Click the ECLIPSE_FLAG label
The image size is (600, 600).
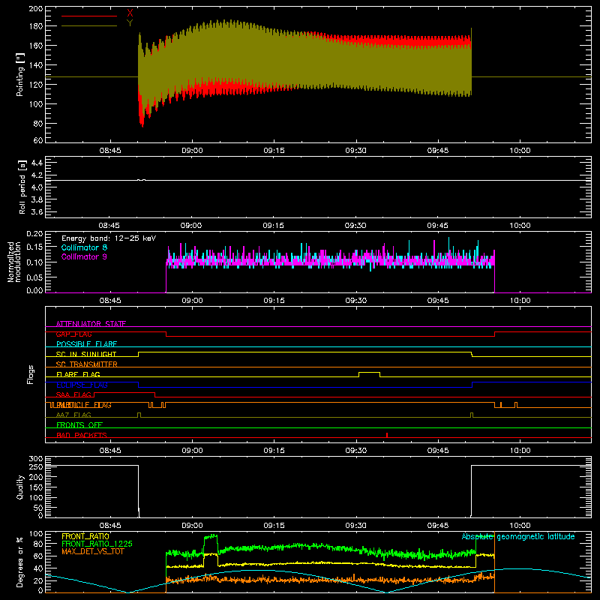pyautogui.click(x=82, y=385)
